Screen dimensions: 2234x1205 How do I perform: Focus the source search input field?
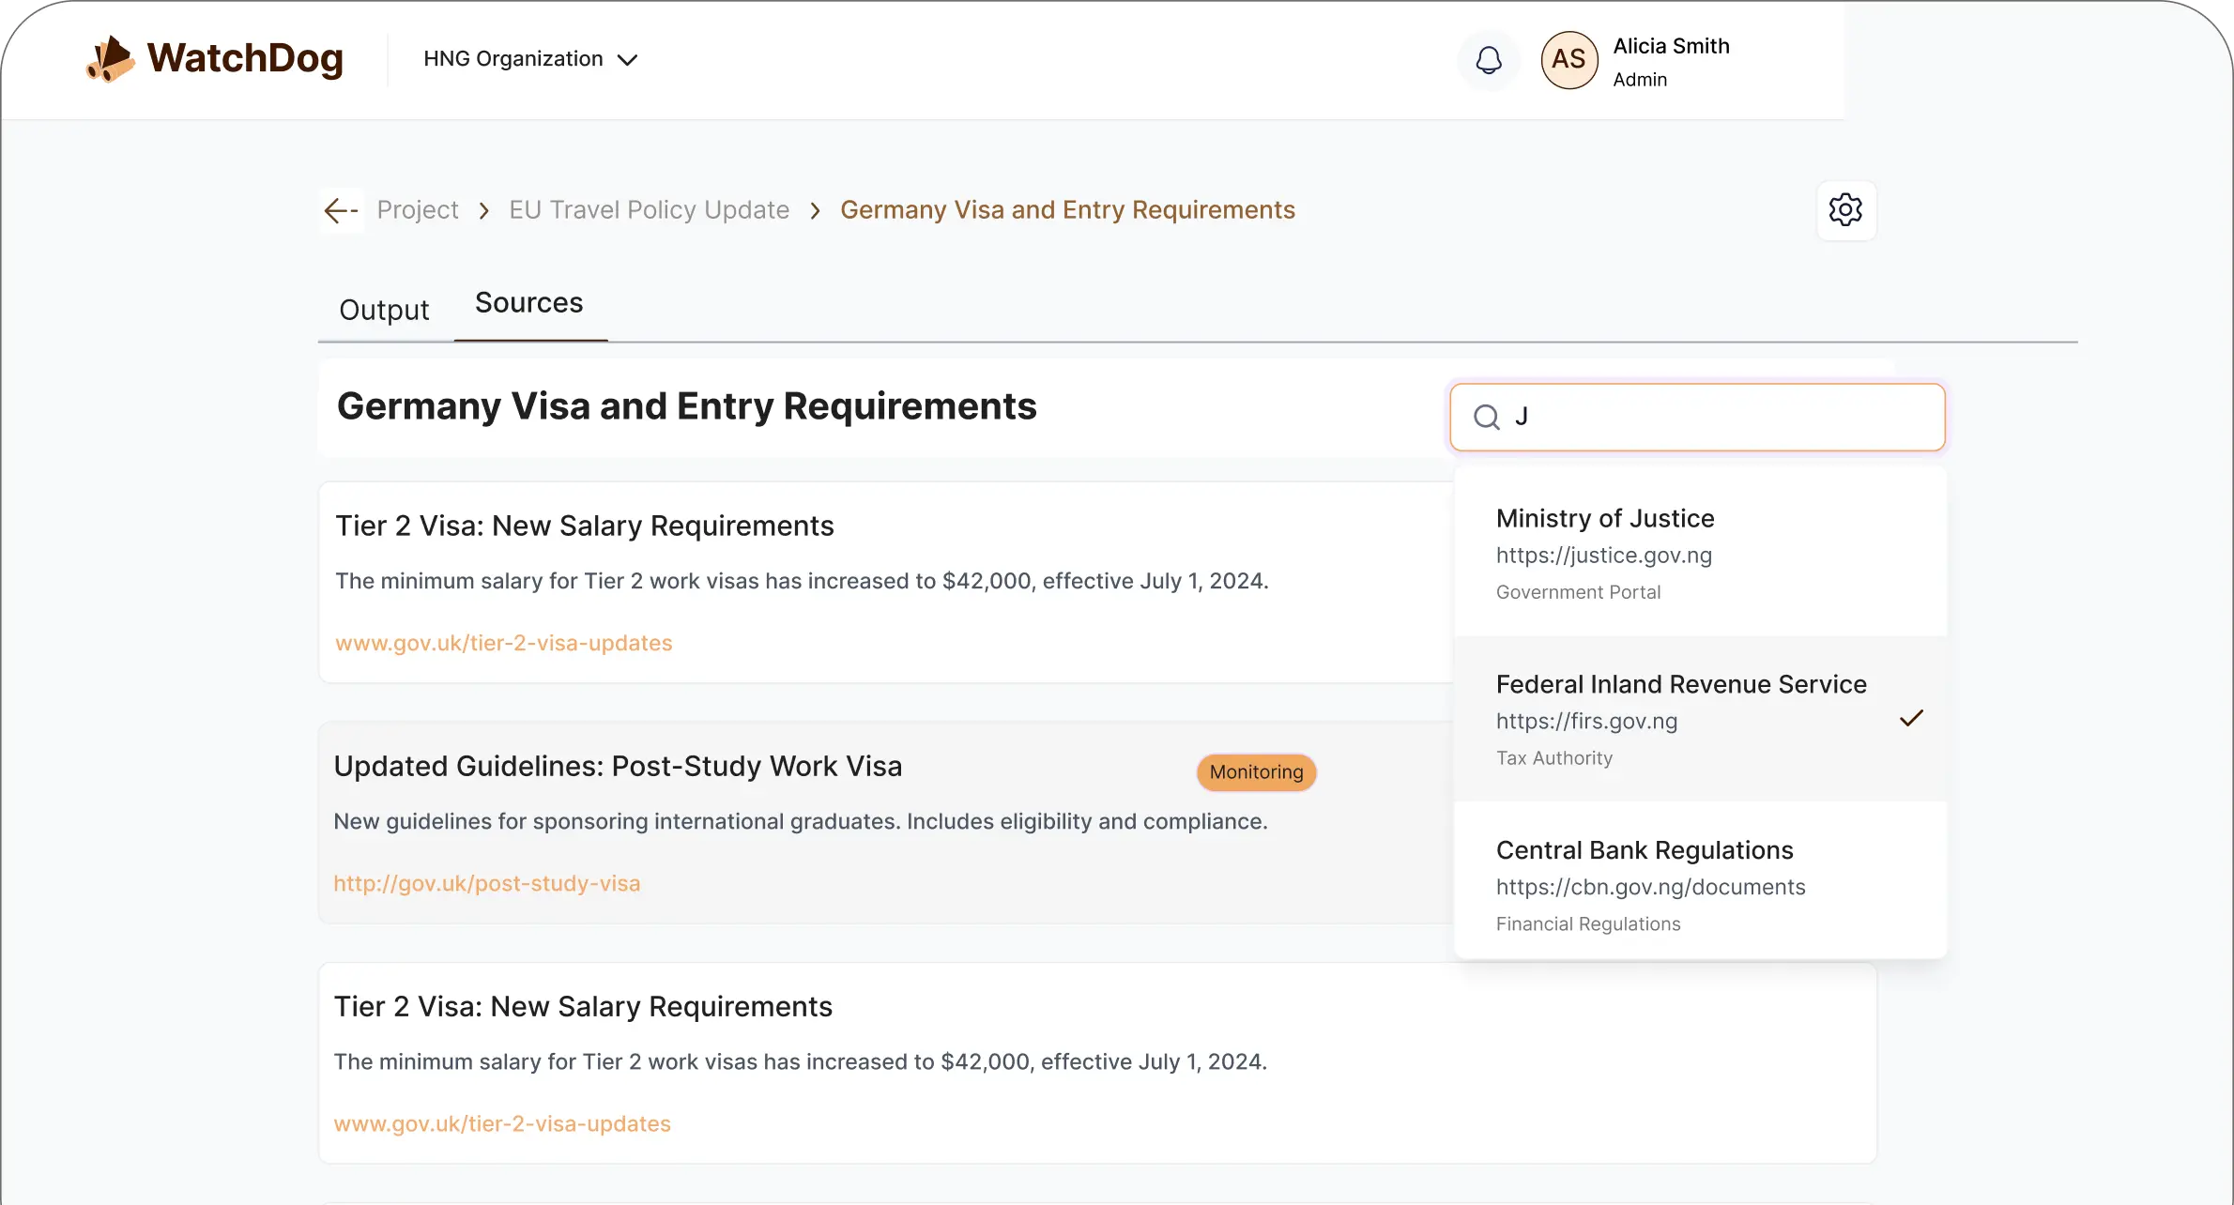1718,417
